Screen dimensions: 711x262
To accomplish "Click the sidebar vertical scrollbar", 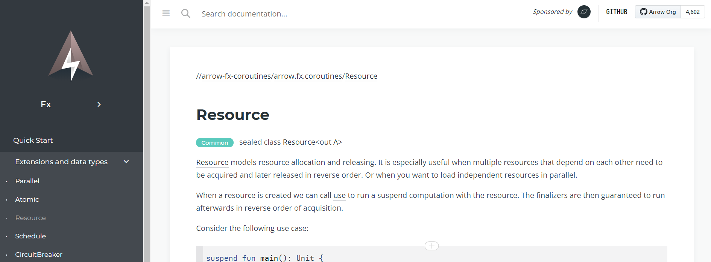I will [x=147, y=131].
